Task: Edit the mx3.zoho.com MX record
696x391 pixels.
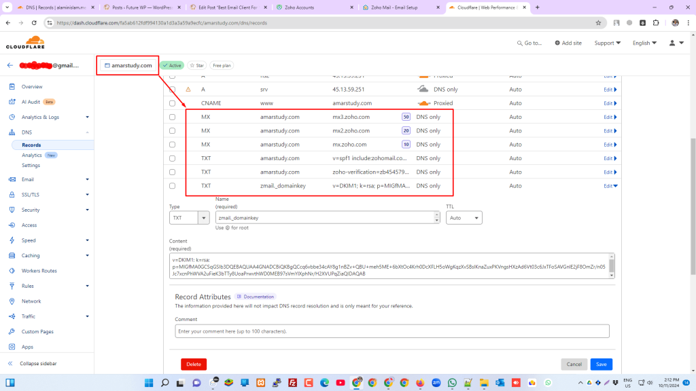Action: tap(610, 117)
